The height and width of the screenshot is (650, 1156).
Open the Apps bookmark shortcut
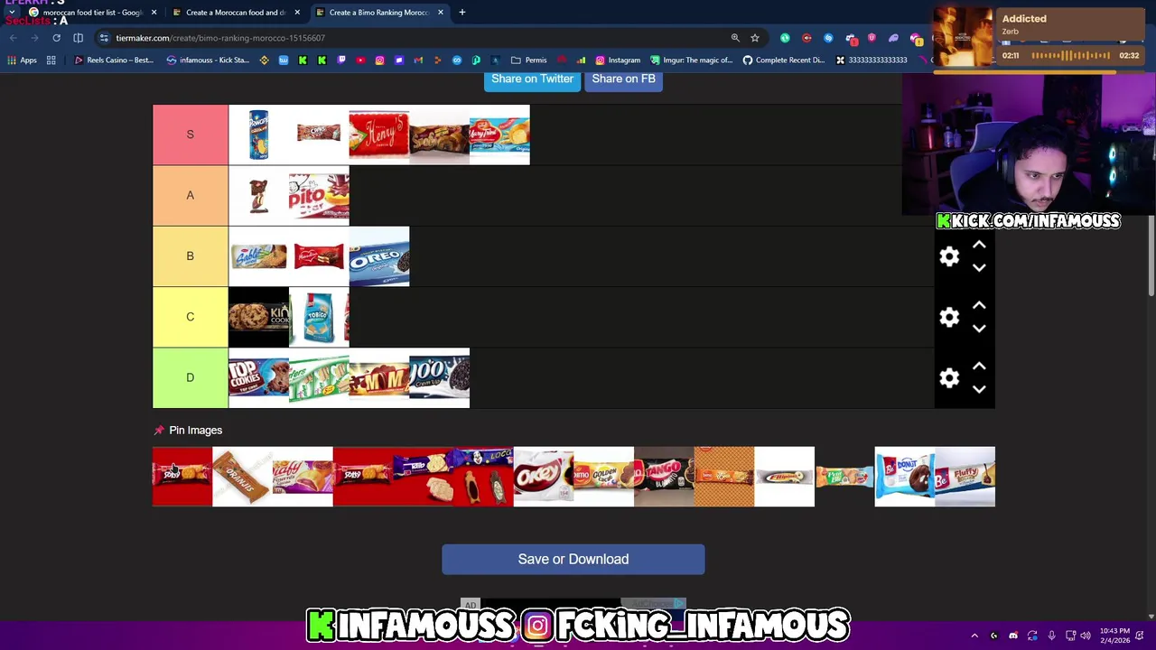22,60
